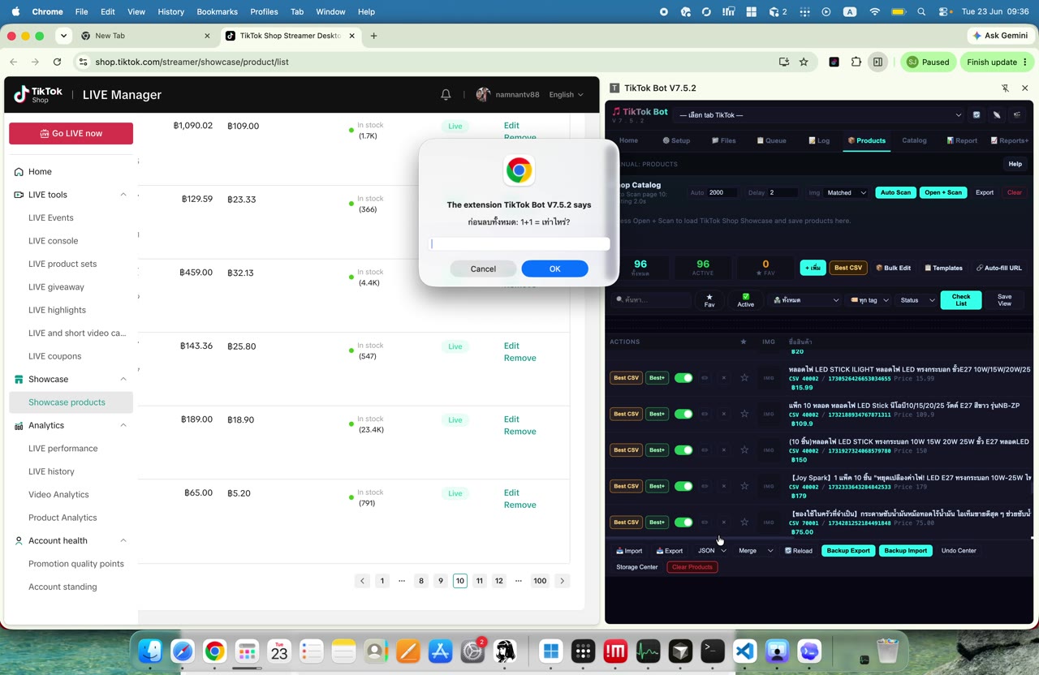Open LIVE giveaway in the sidebar
The width and height of the screenshot is (1039, 675).
pos(56,286)
